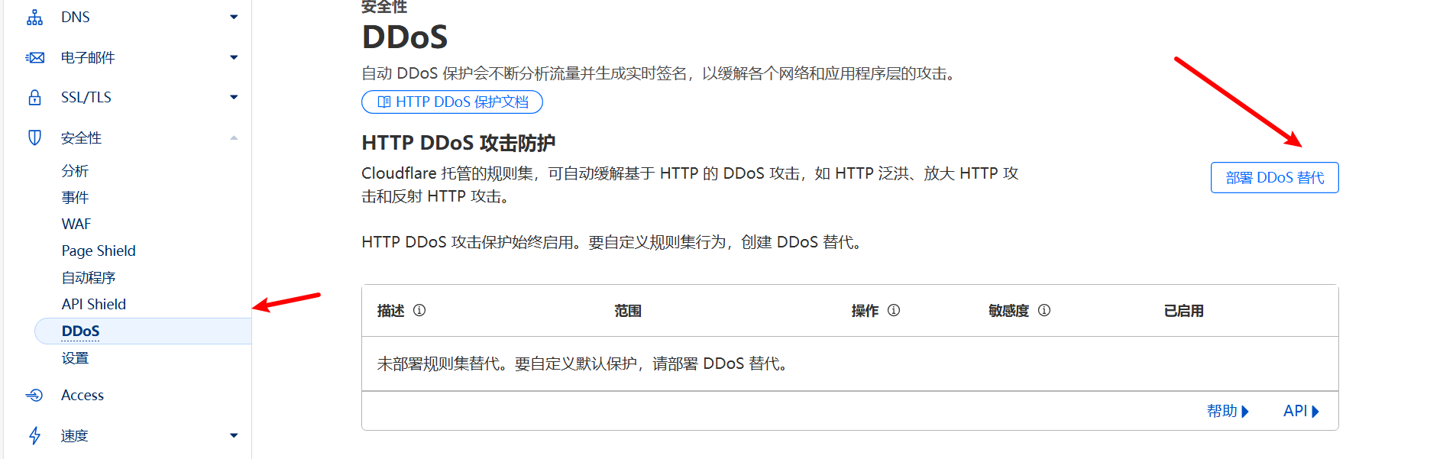Expand the SSL/TLS dropdown arrow
The height and width of the screenshot is (459, 1443).
point(234,97)
